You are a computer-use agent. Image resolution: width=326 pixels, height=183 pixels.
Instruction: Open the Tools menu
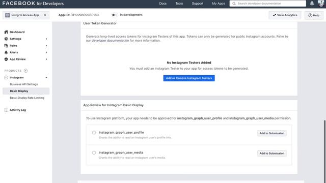(179, 4)
